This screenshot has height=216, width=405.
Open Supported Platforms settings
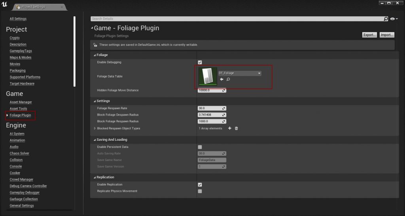[x=25, y=77]
